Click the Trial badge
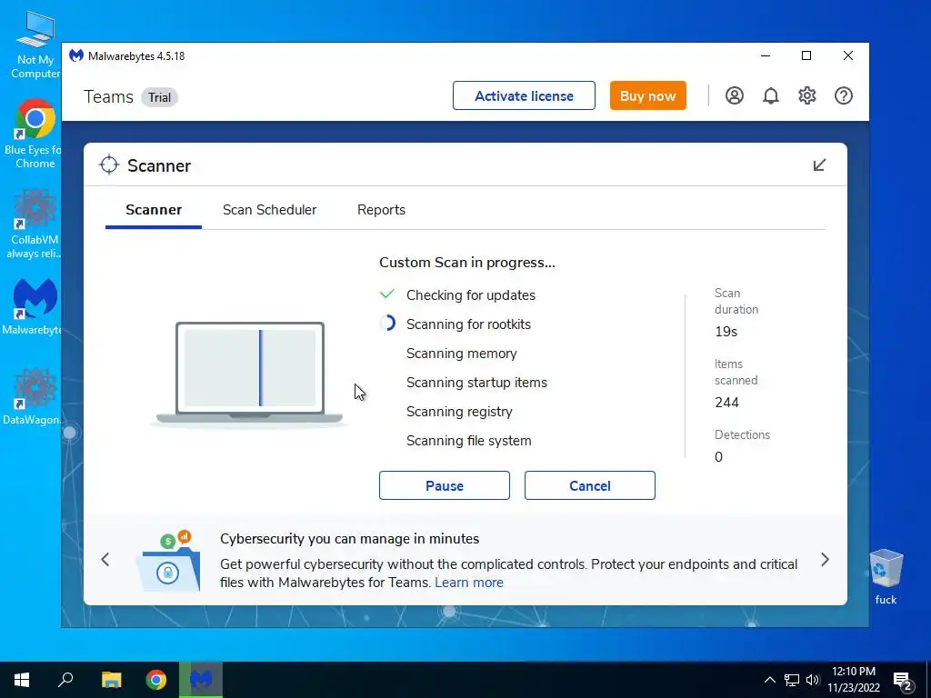The width and height of the screenshot is (931, 698). point(159,97)
